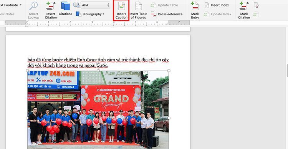Click the right-side middle resize handle

click(169, 118)
